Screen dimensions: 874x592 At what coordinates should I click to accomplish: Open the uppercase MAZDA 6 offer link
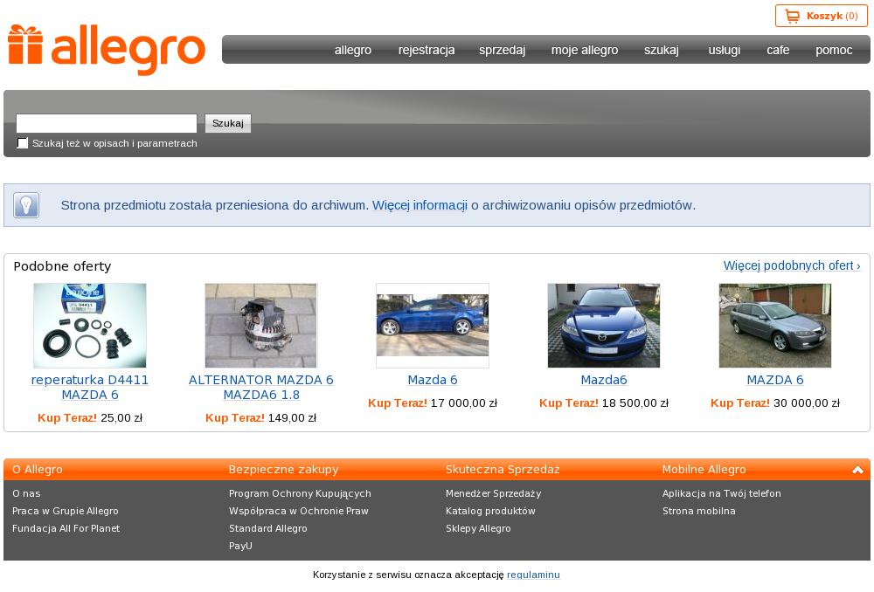coord(774,380)
